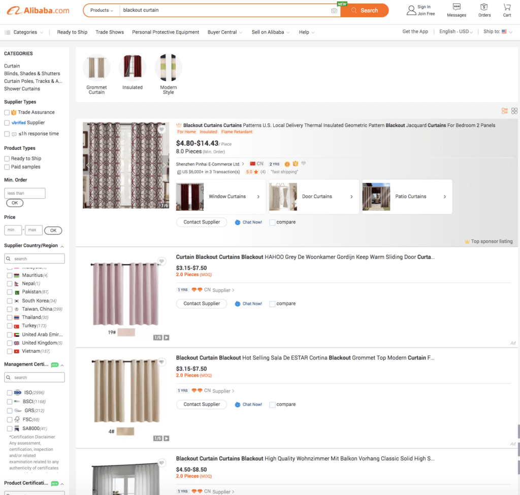Tick the Pakistan country checkbox
520x495 pixels.
10,292
